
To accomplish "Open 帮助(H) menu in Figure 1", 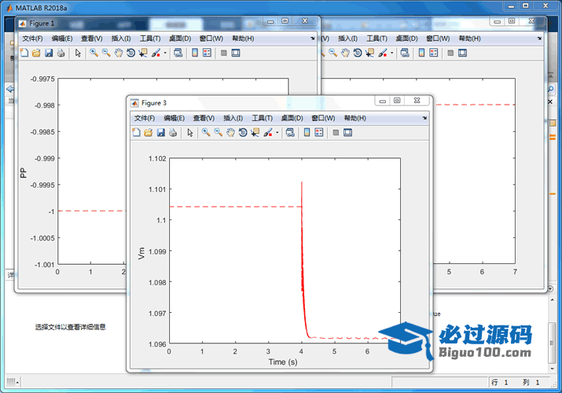I will tap(243, 39).
